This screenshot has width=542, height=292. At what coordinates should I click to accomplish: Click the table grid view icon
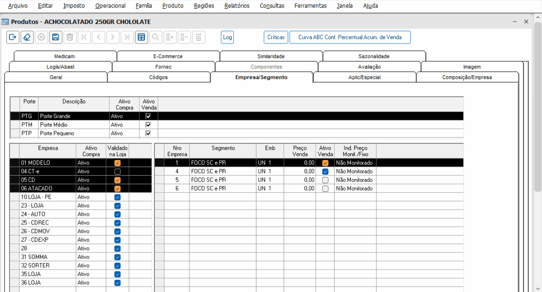pos(141,37)
